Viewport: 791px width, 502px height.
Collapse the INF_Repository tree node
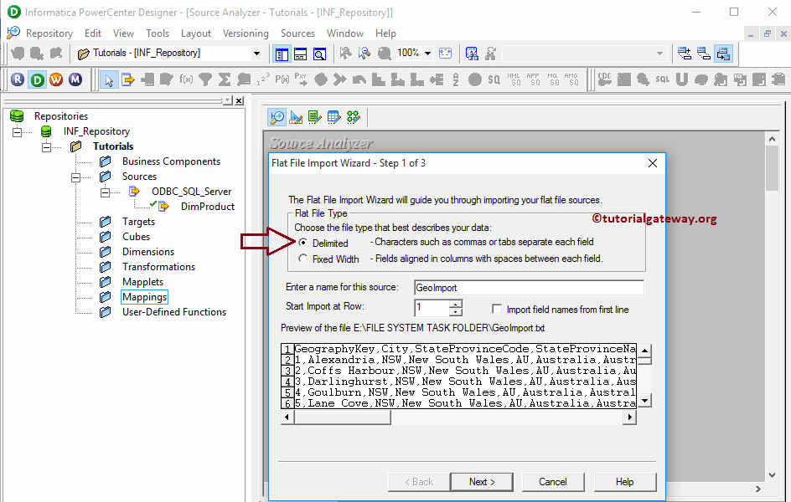pos(17,132)
